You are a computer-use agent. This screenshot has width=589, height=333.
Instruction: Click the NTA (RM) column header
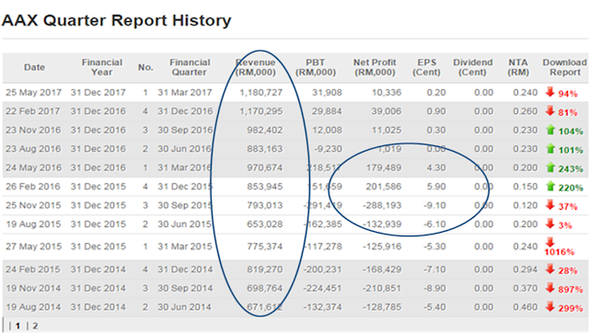click(518, 67)
